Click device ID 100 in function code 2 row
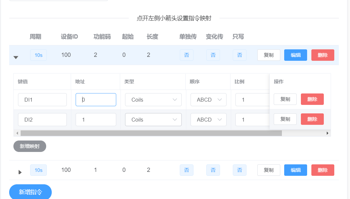 (66, 55)
